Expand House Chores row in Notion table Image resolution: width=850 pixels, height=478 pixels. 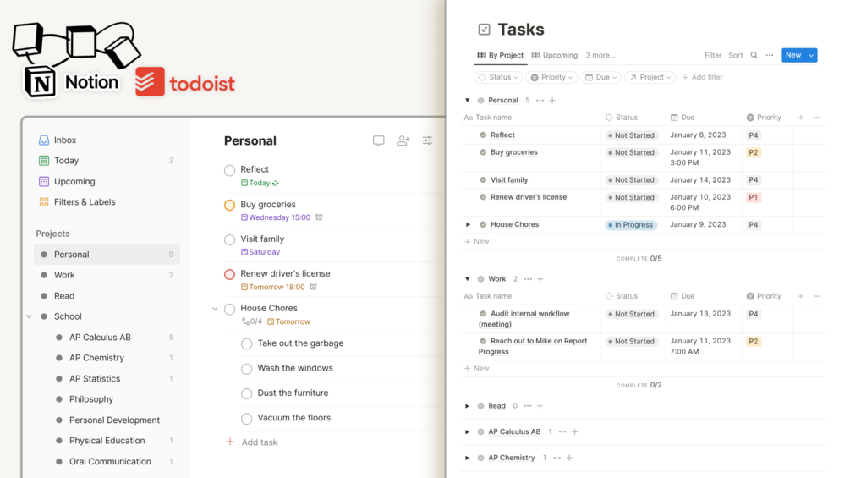469,224
